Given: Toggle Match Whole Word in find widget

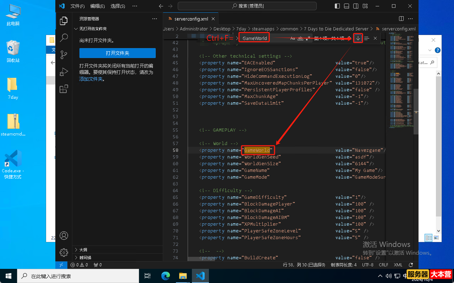Looking at the screenshot, I should (x=300, y=38).
